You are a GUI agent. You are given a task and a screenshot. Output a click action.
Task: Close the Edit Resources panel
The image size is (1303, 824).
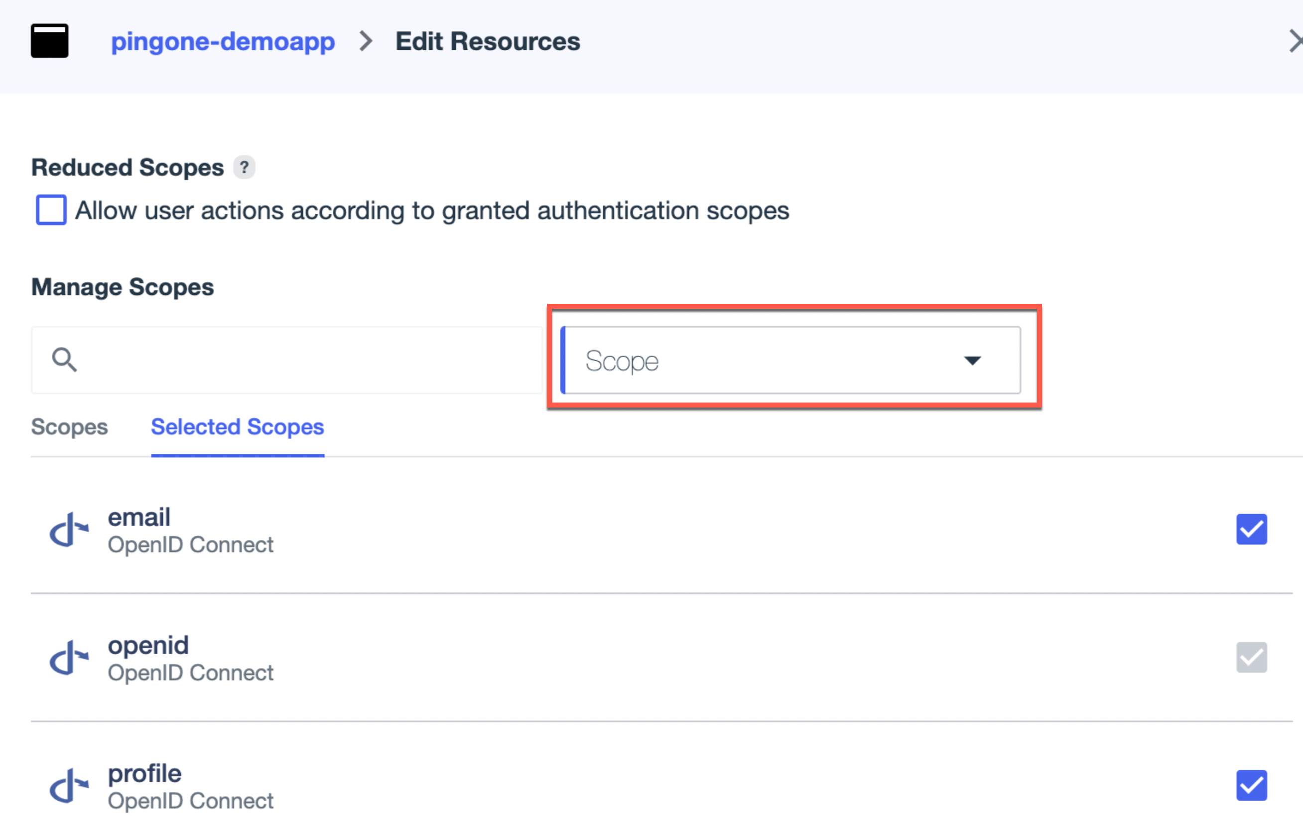1295,41
